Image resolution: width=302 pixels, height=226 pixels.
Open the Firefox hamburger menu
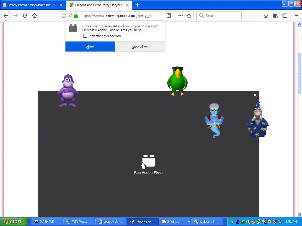(x=296, y=16)
